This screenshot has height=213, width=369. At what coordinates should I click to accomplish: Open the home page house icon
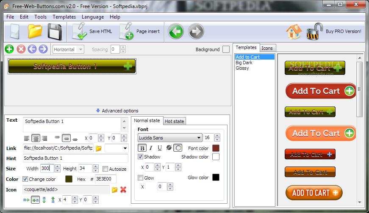[x=294, y=31]
